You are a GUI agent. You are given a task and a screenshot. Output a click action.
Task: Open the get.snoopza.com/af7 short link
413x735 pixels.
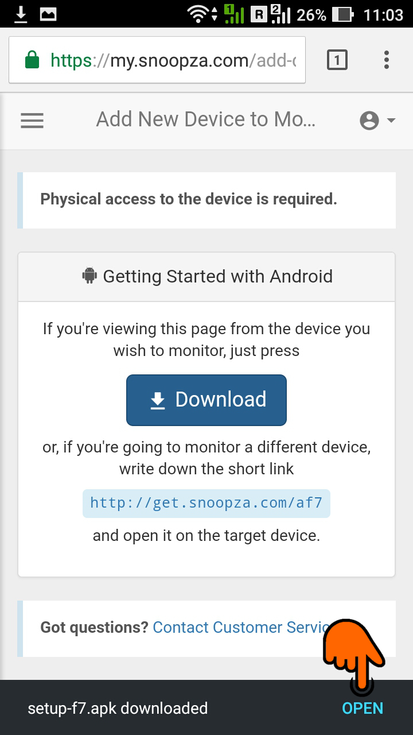coord(206,504)
